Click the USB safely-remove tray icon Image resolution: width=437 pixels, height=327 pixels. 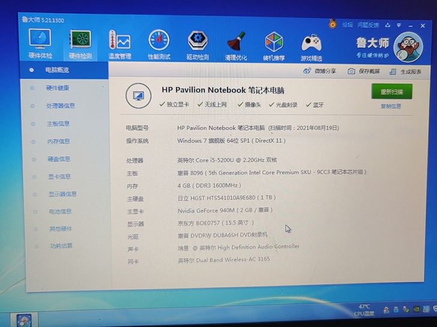(406, 310)
